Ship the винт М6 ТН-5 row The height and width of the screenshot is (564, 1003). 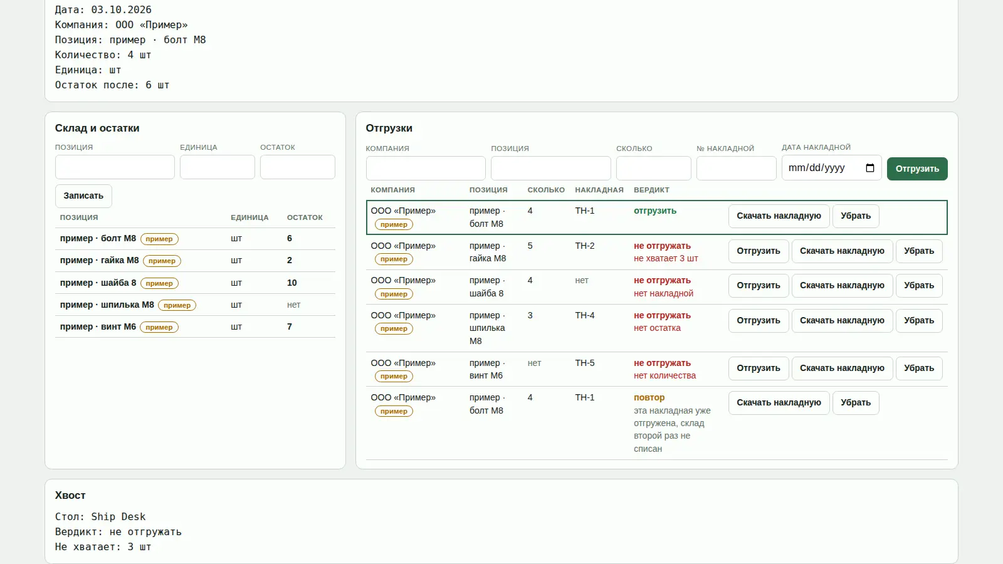coord(759,368)
